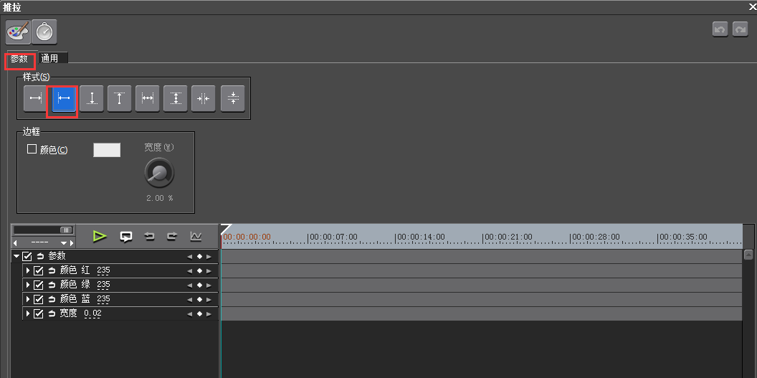Add keyframe diamond on 颜色 红 row
Screen dimensions: 757x378
(x=199, y=271)
